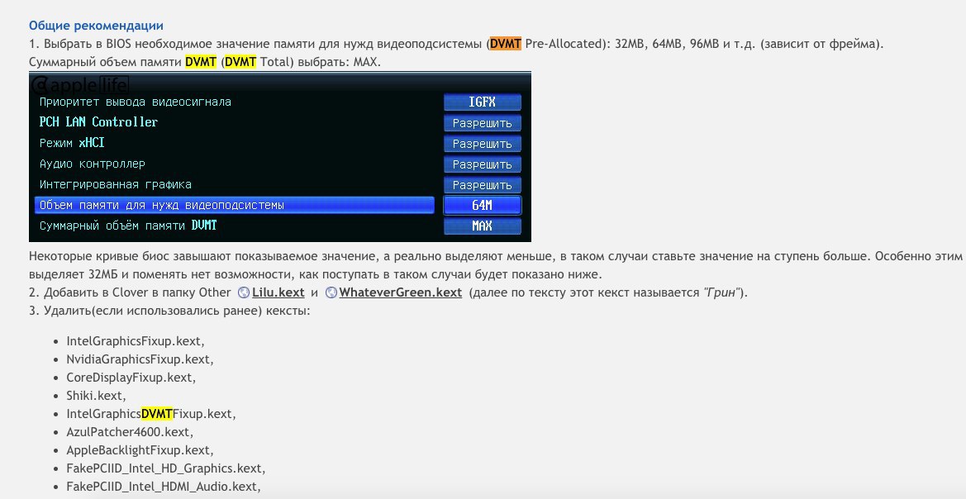966x499 pixels.
Task: Click the IGFX value in BIOS image
Action: (483, 102)
